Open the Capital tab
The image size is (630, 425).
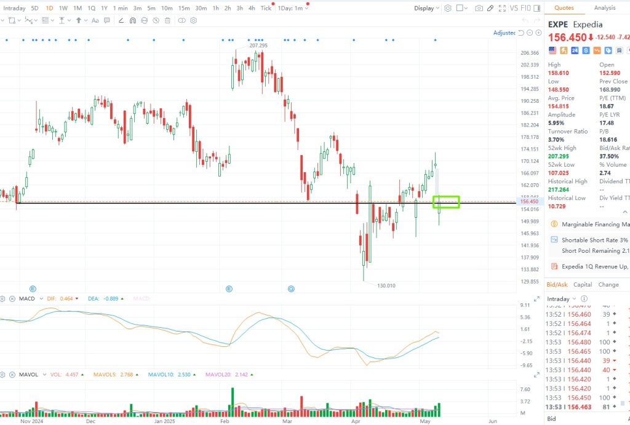pyautogui.click(x=583, y=285)
